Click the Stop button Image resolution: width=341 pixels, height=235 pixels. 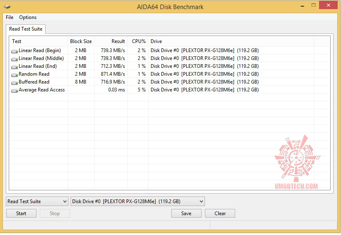[55, 213]
